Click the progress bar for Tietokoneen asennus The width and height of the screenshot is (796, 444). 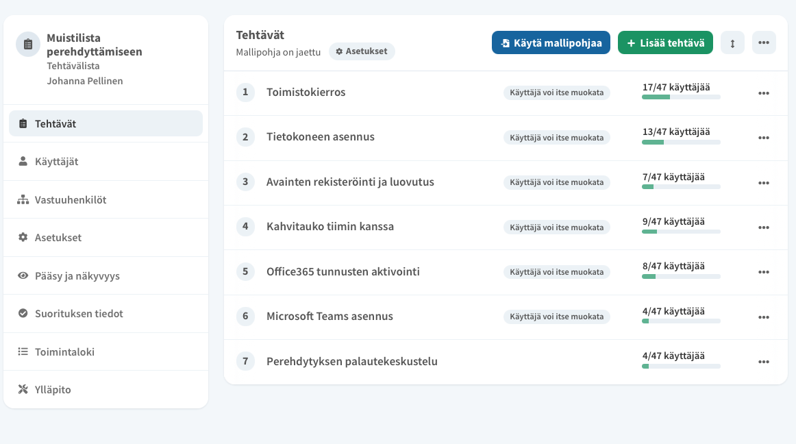(681, 143)
